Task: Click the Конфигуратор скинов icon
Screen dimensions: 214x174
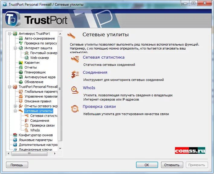Action: [x=15, y=135]
